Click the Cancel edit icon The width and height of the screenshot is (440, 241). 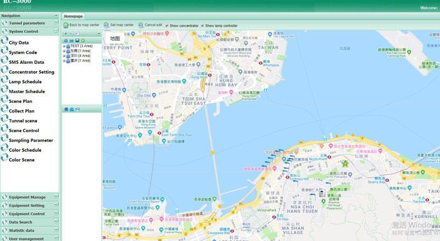[141, 25]
